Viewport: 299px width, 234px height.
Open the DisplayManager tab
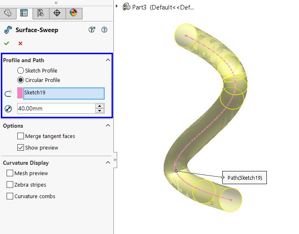coord(73,13)
